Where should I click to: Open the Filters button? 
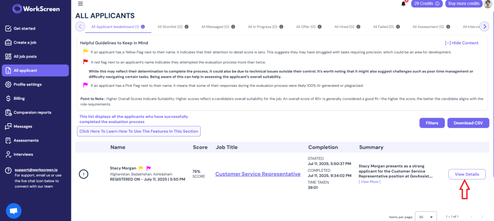coord(432,123)
